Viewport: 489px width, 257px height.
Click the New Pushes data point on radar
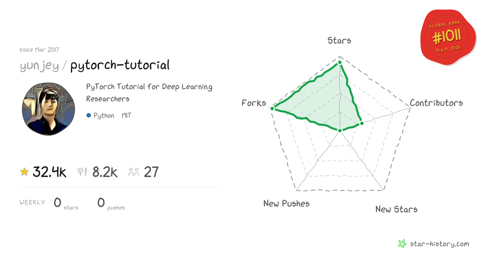(x=339, y=131)
